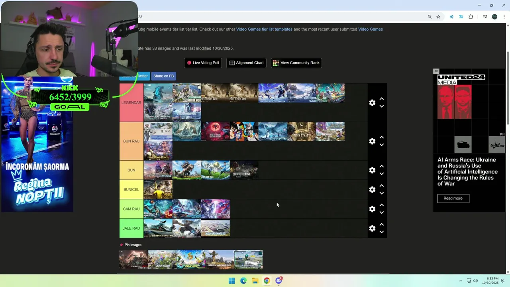This screenshot has width=510, height=287.
Task: Click Read more in the United24 ad
Action: pos(453,198)
